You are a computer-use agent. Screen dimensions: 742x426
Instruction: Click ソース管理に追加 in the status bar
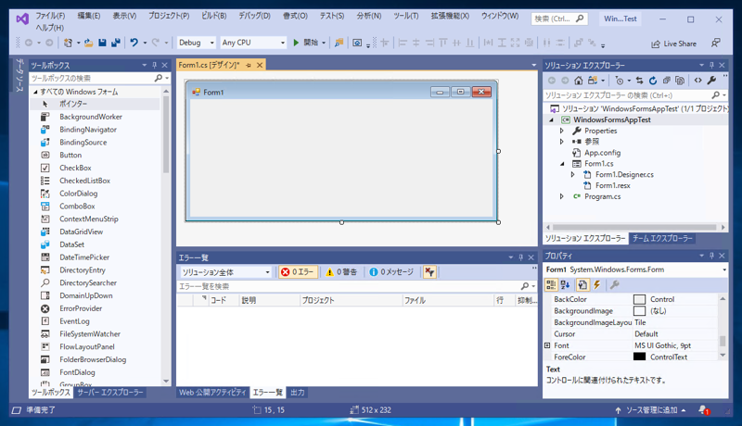pos(651,410)
